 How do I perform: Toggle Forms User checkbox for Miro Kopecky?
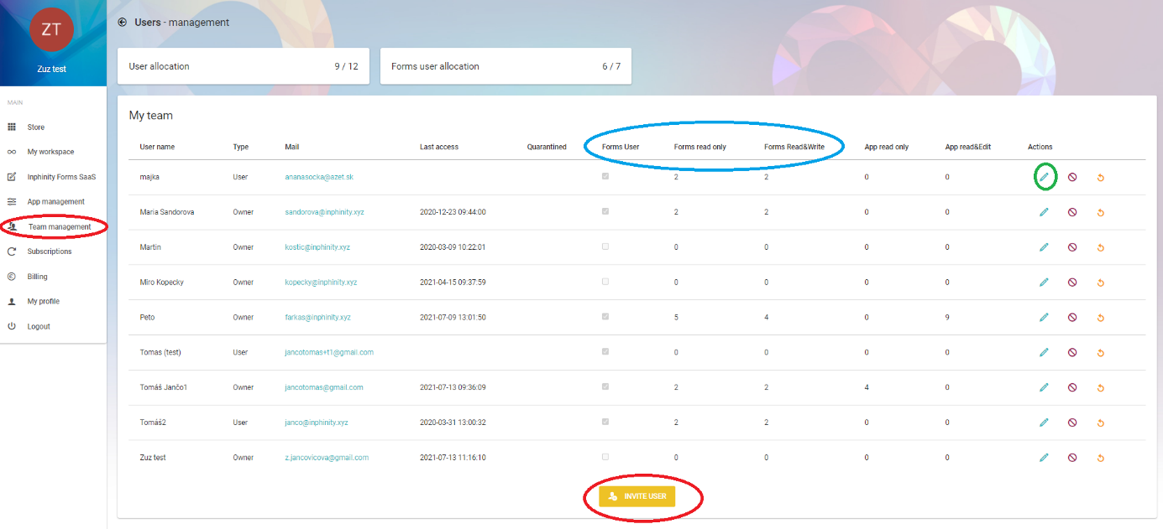[x=606, y=282]
